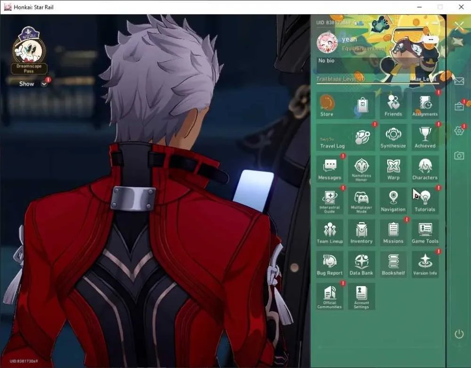This screenshot has height=368, width=471.
Task: Open Nameless Honor
Action: pos(361,169)
